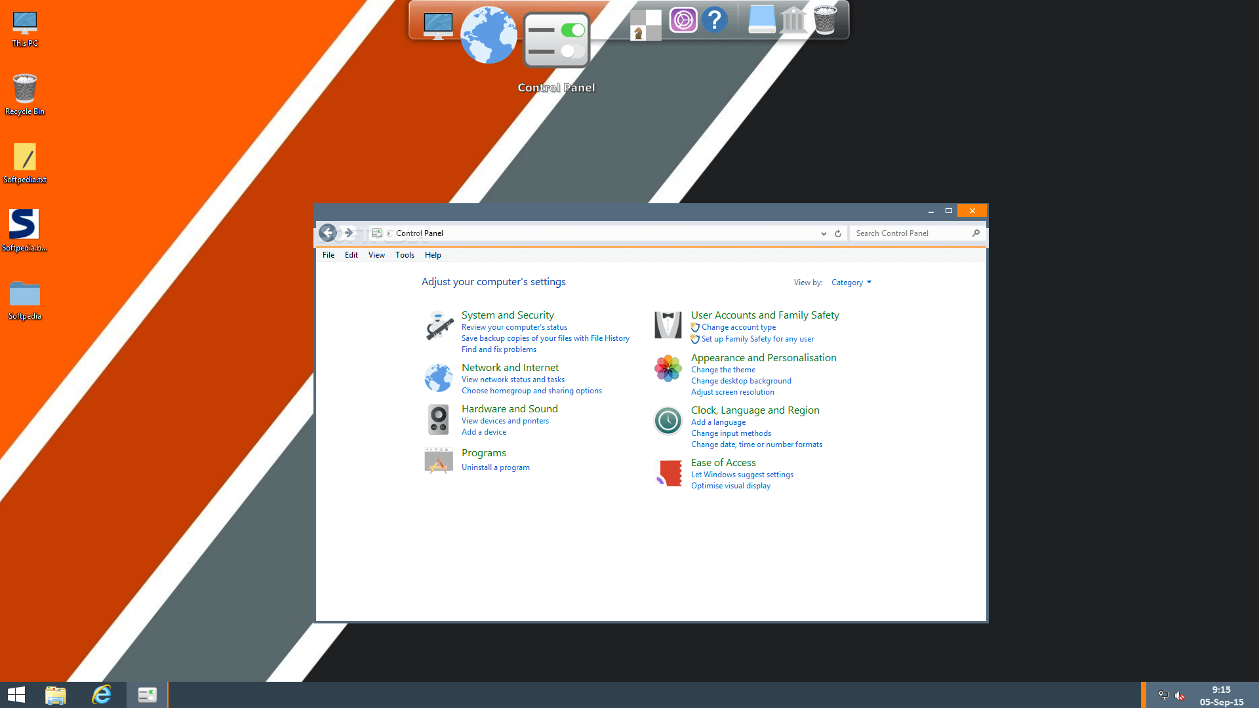Click the Uninstall a program link
Screen dimensions: 1259x708
pos(495,467)
